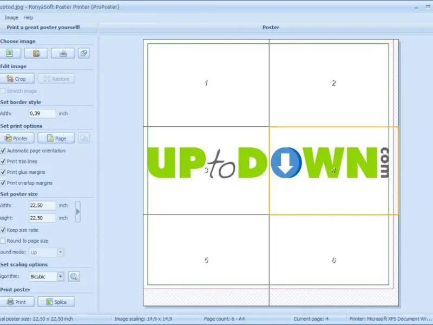Click the 'Poster' panel header
Image resolution: width=433 pixels, height=325 pixels.
pos(271,28)
